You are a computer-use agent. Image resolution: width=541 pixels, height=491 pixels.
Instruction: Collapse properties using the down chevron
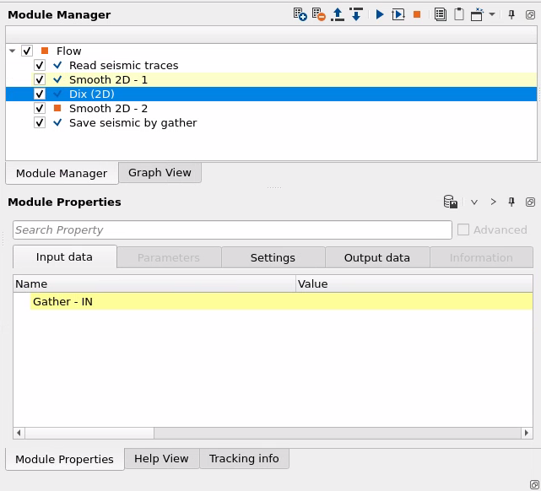[x=474, y=202]
